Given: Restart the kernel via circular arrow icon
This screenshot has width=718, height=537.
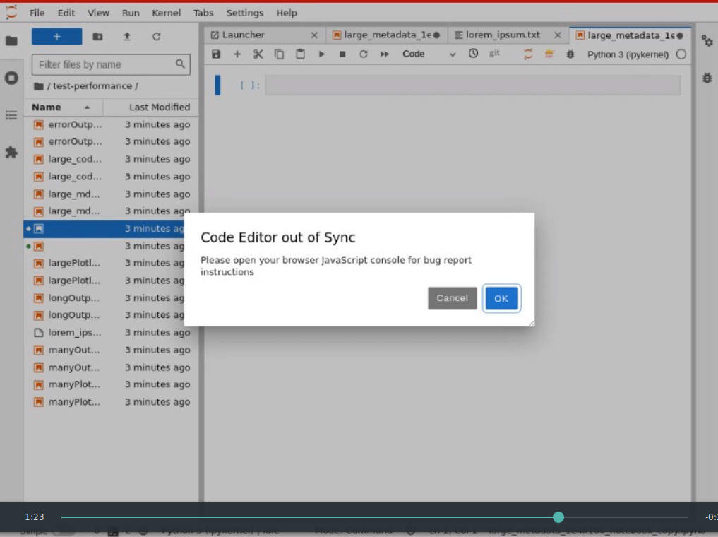Looking at the screenshot, I should (363, 53).
